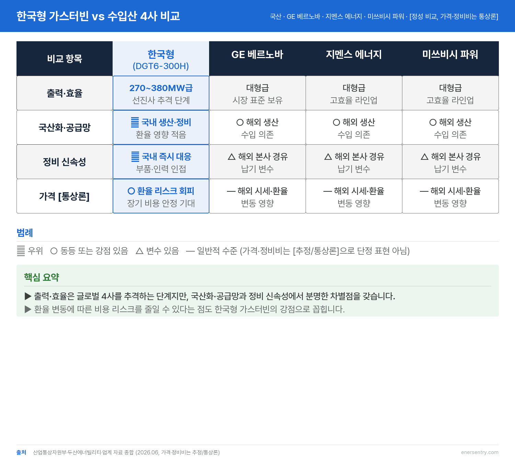Click dash icon in GE 베르노바 해외 시세·환율
Screen dimensions: 515x464
[231, 191]
